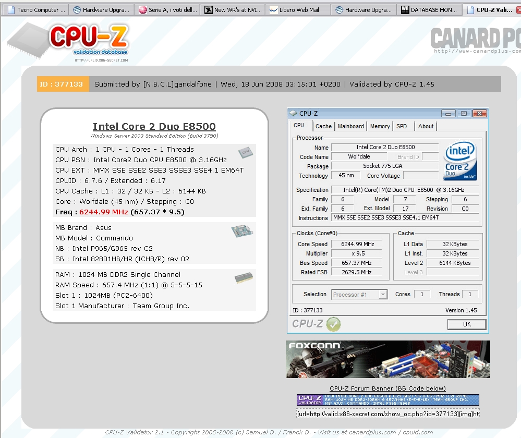
Task: Click the CPU-Z Validator forum banner image
Action: [x=388, y=400]
